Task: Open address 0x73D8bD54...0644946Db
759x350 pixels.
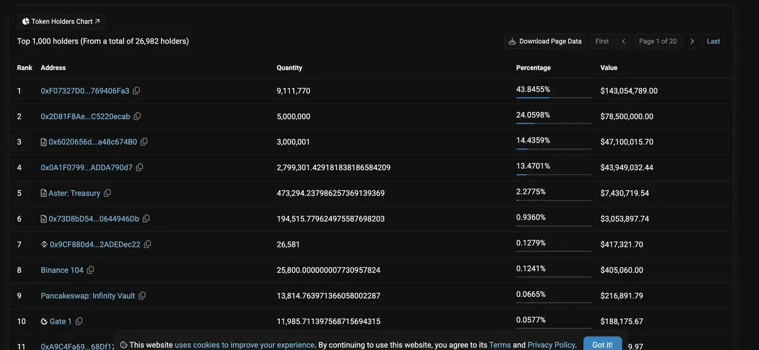Action: 94,219
